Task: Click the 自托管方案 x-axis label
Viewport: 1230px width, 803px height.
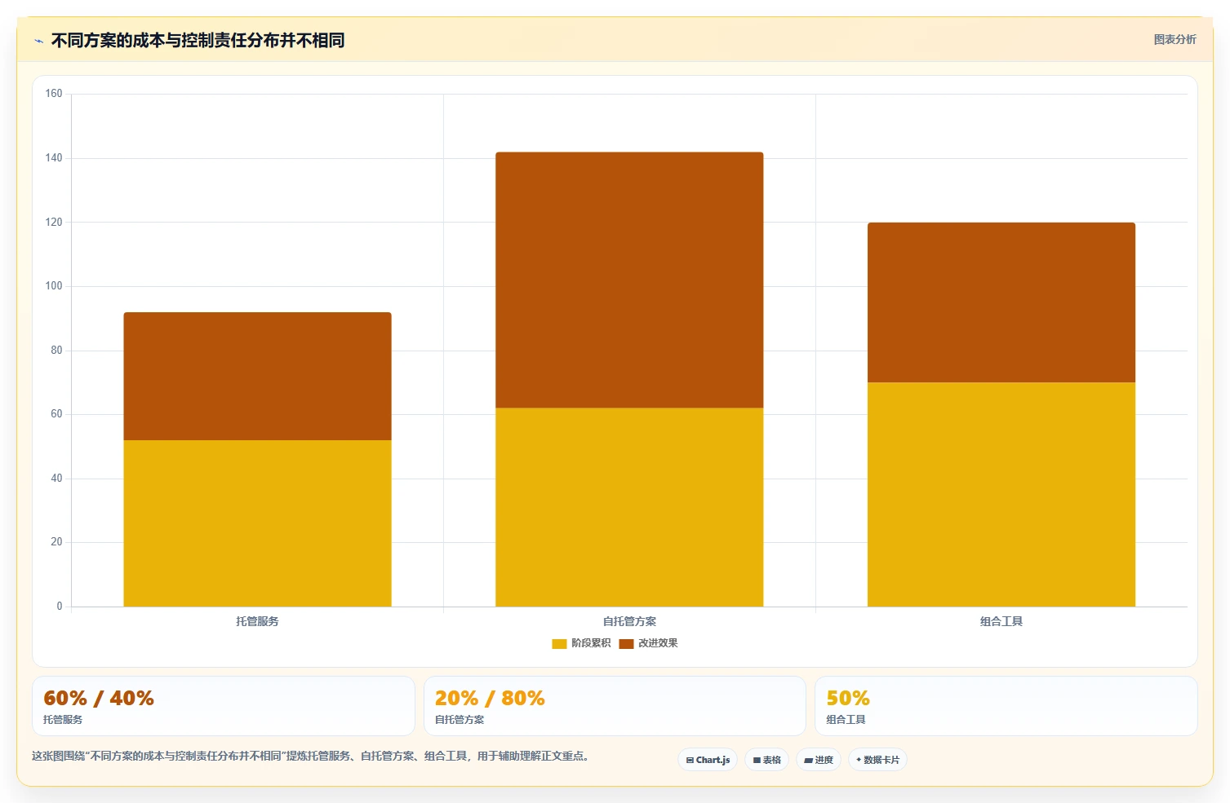Action: [629, 621]
